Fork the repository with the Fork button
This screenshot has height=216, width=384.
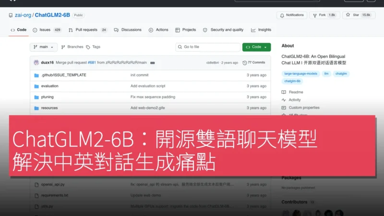[x=324, y=15]
